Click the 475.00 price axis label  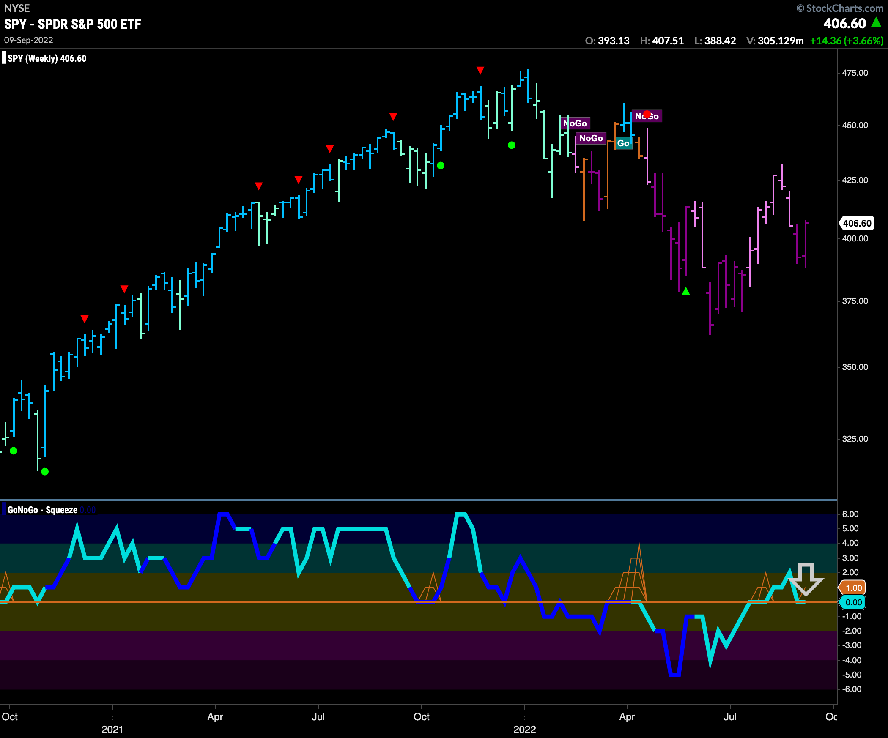pos(855,73)
